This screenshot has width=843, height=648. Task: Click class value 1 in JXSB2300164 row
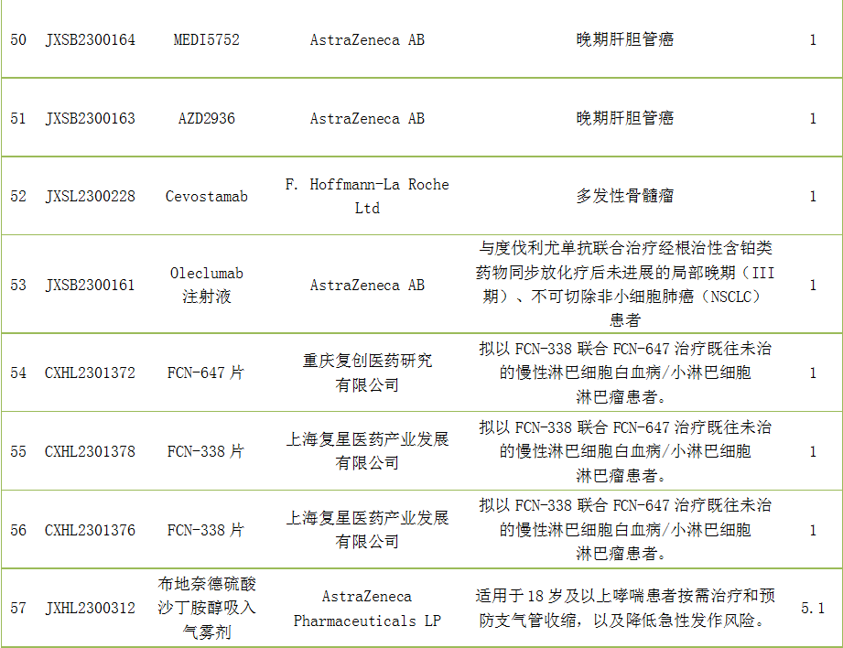813,39
